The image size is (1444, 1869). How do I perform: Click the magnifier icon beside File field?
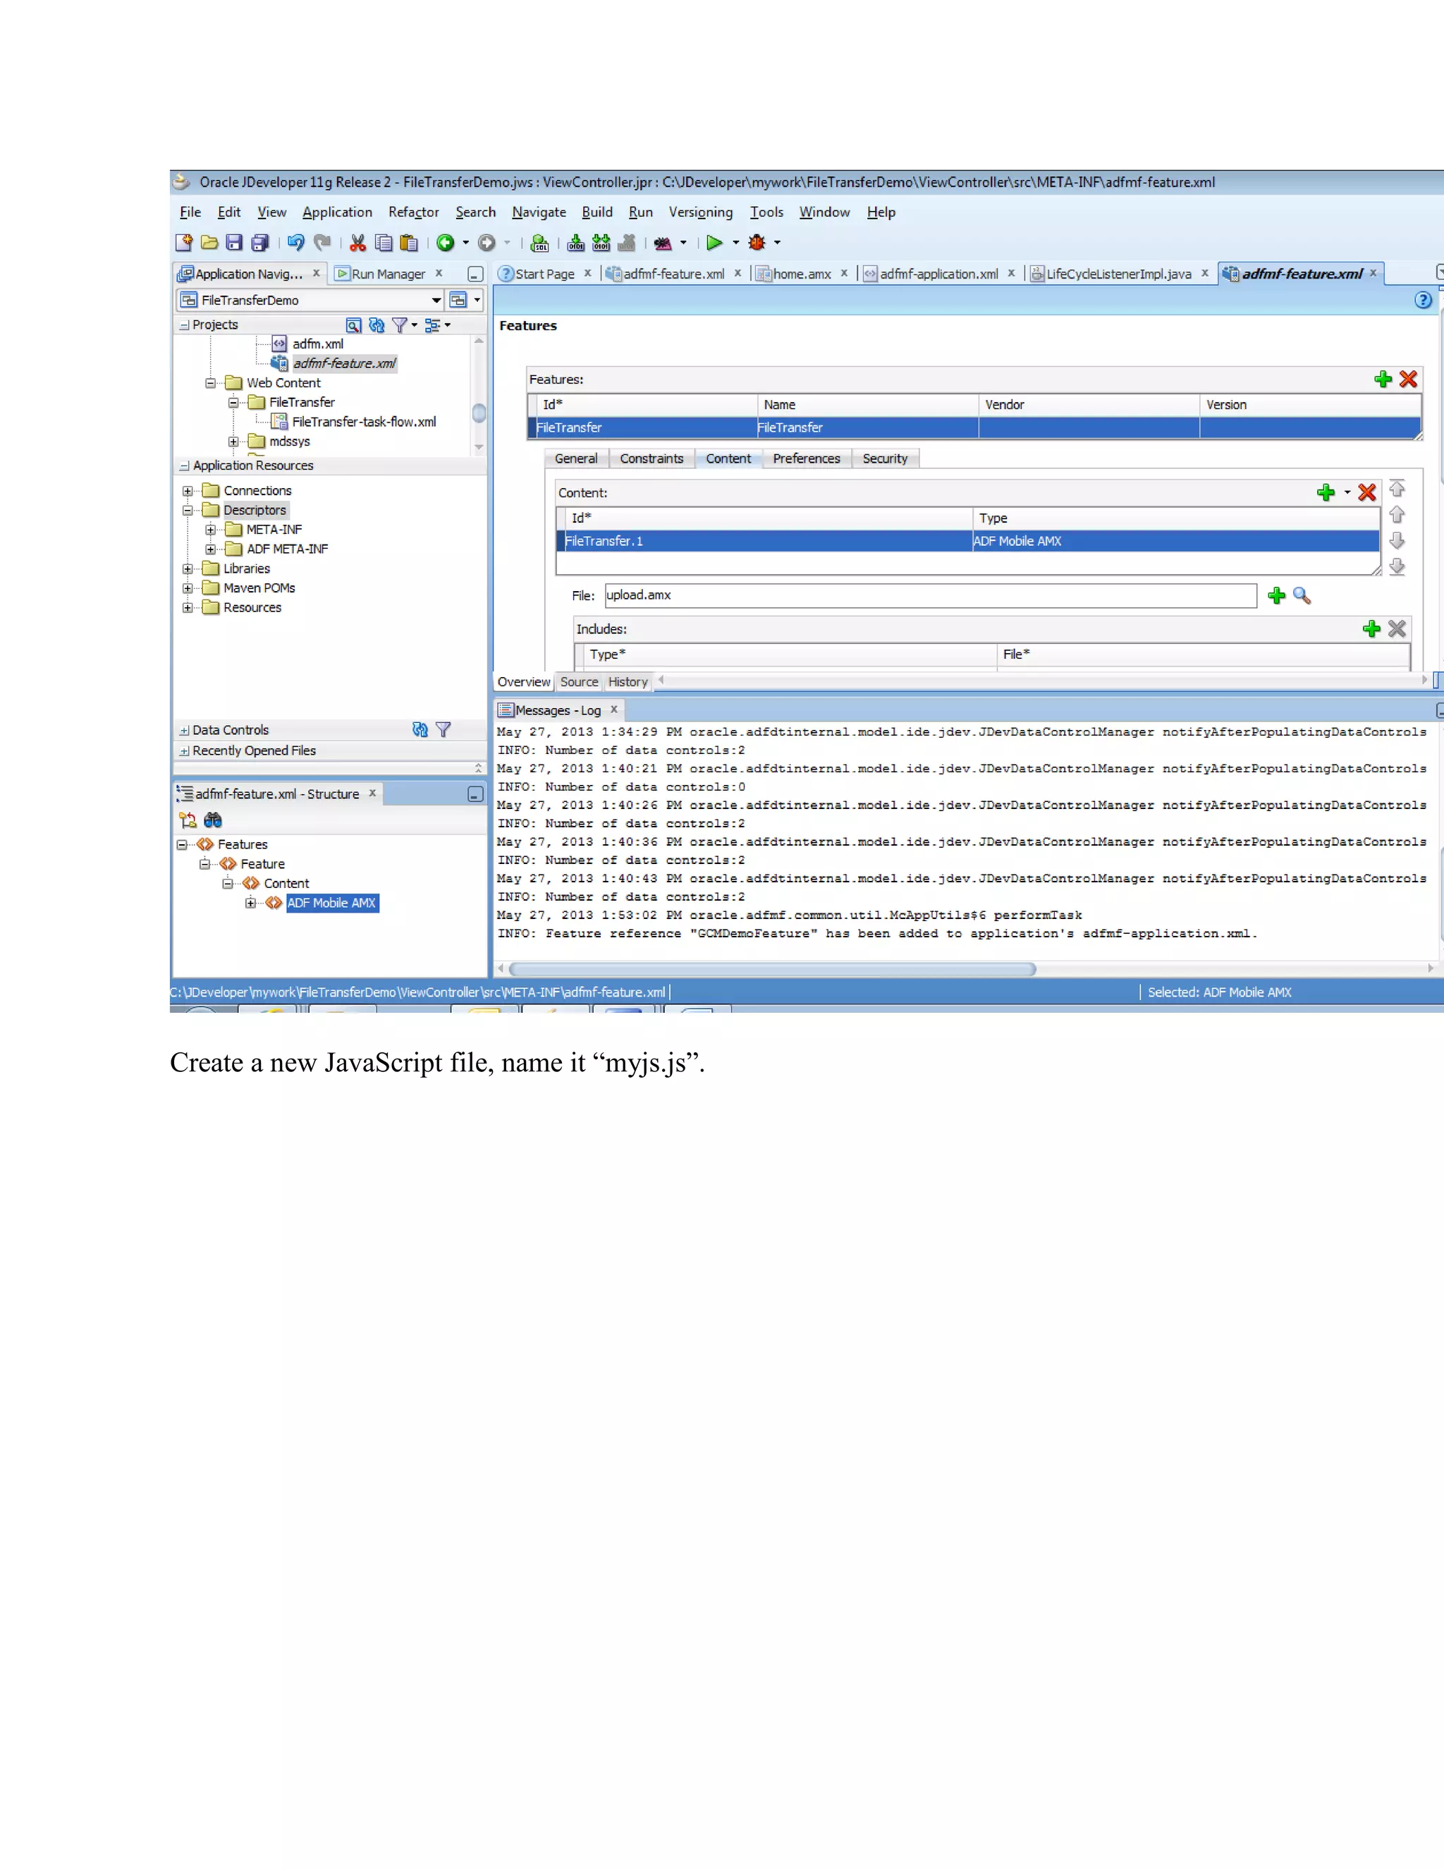click(x=1301, y=596)
